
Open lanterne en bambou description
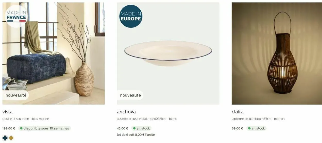pos(258,119)
